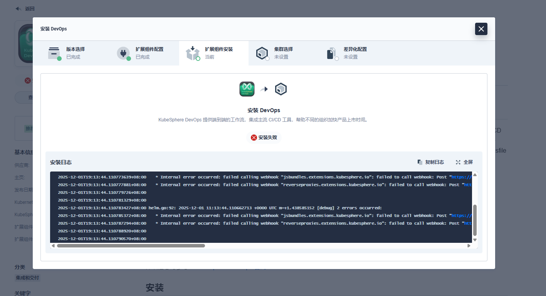This screenshot has height=296, width=546.
Task: Open the https link in the first log line
Action: click(461, 177)
